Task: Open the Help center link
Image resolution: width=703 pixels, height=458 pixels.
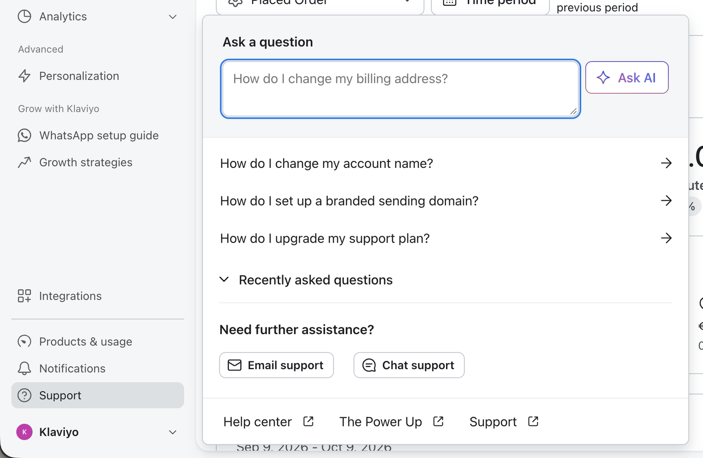Action: pyautogui.click(x=268, y=422)
